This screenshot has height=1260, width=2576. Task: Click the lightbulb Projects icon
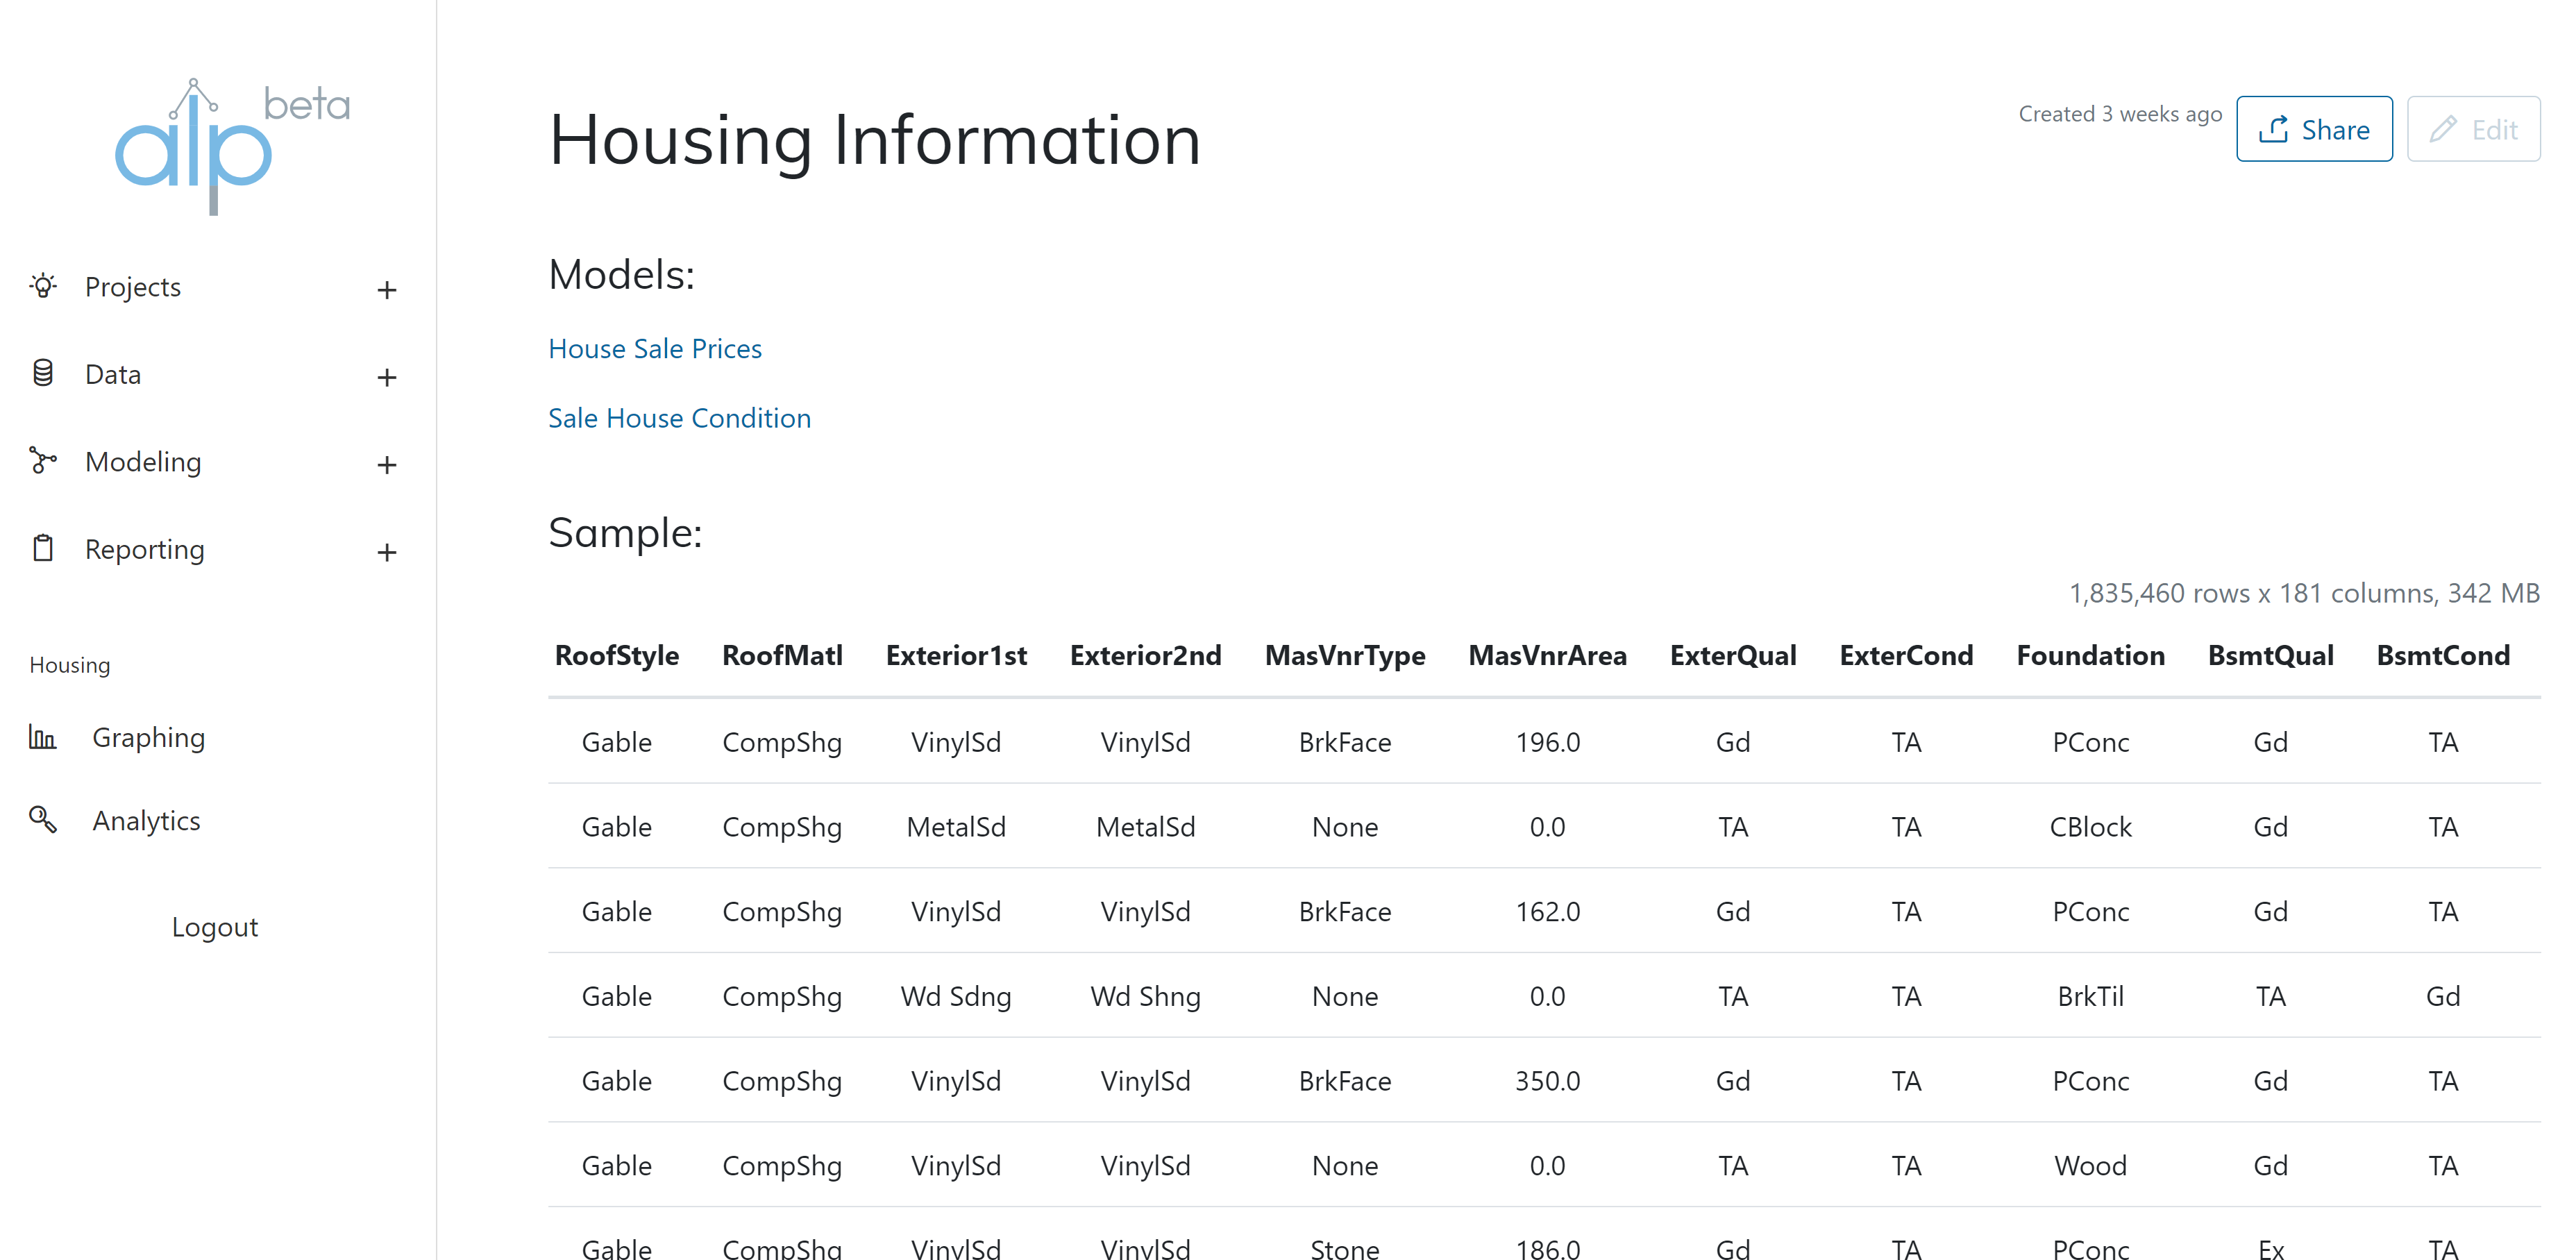(42, 286)
